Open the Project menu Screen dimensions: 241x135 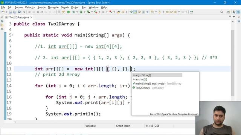coord(75,7)
